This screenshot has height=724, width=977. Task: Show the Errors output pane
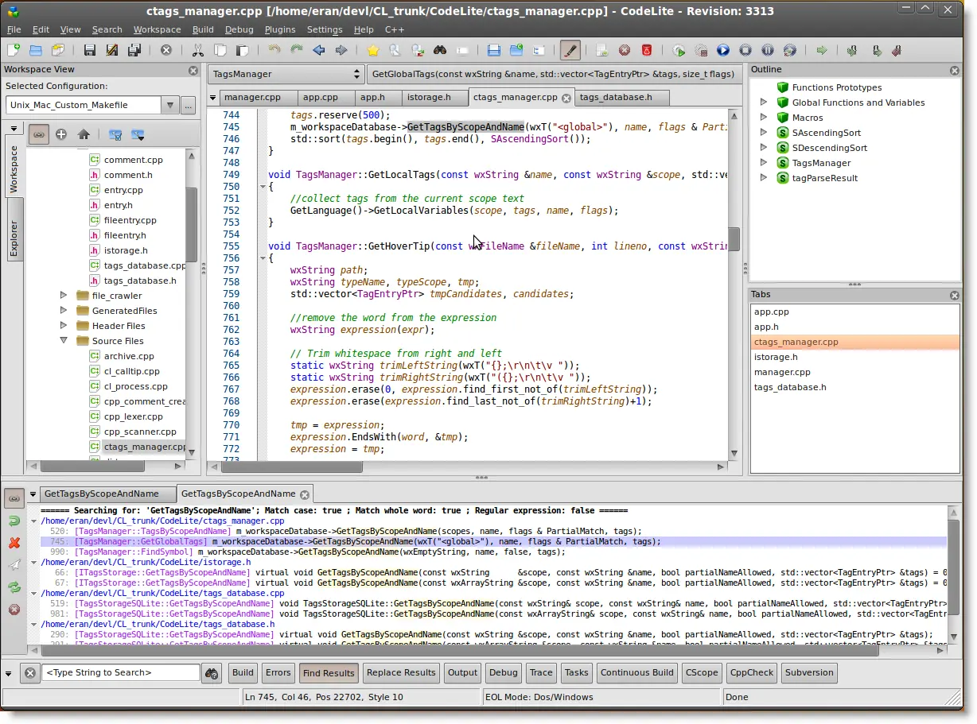(x=278, y=672)
